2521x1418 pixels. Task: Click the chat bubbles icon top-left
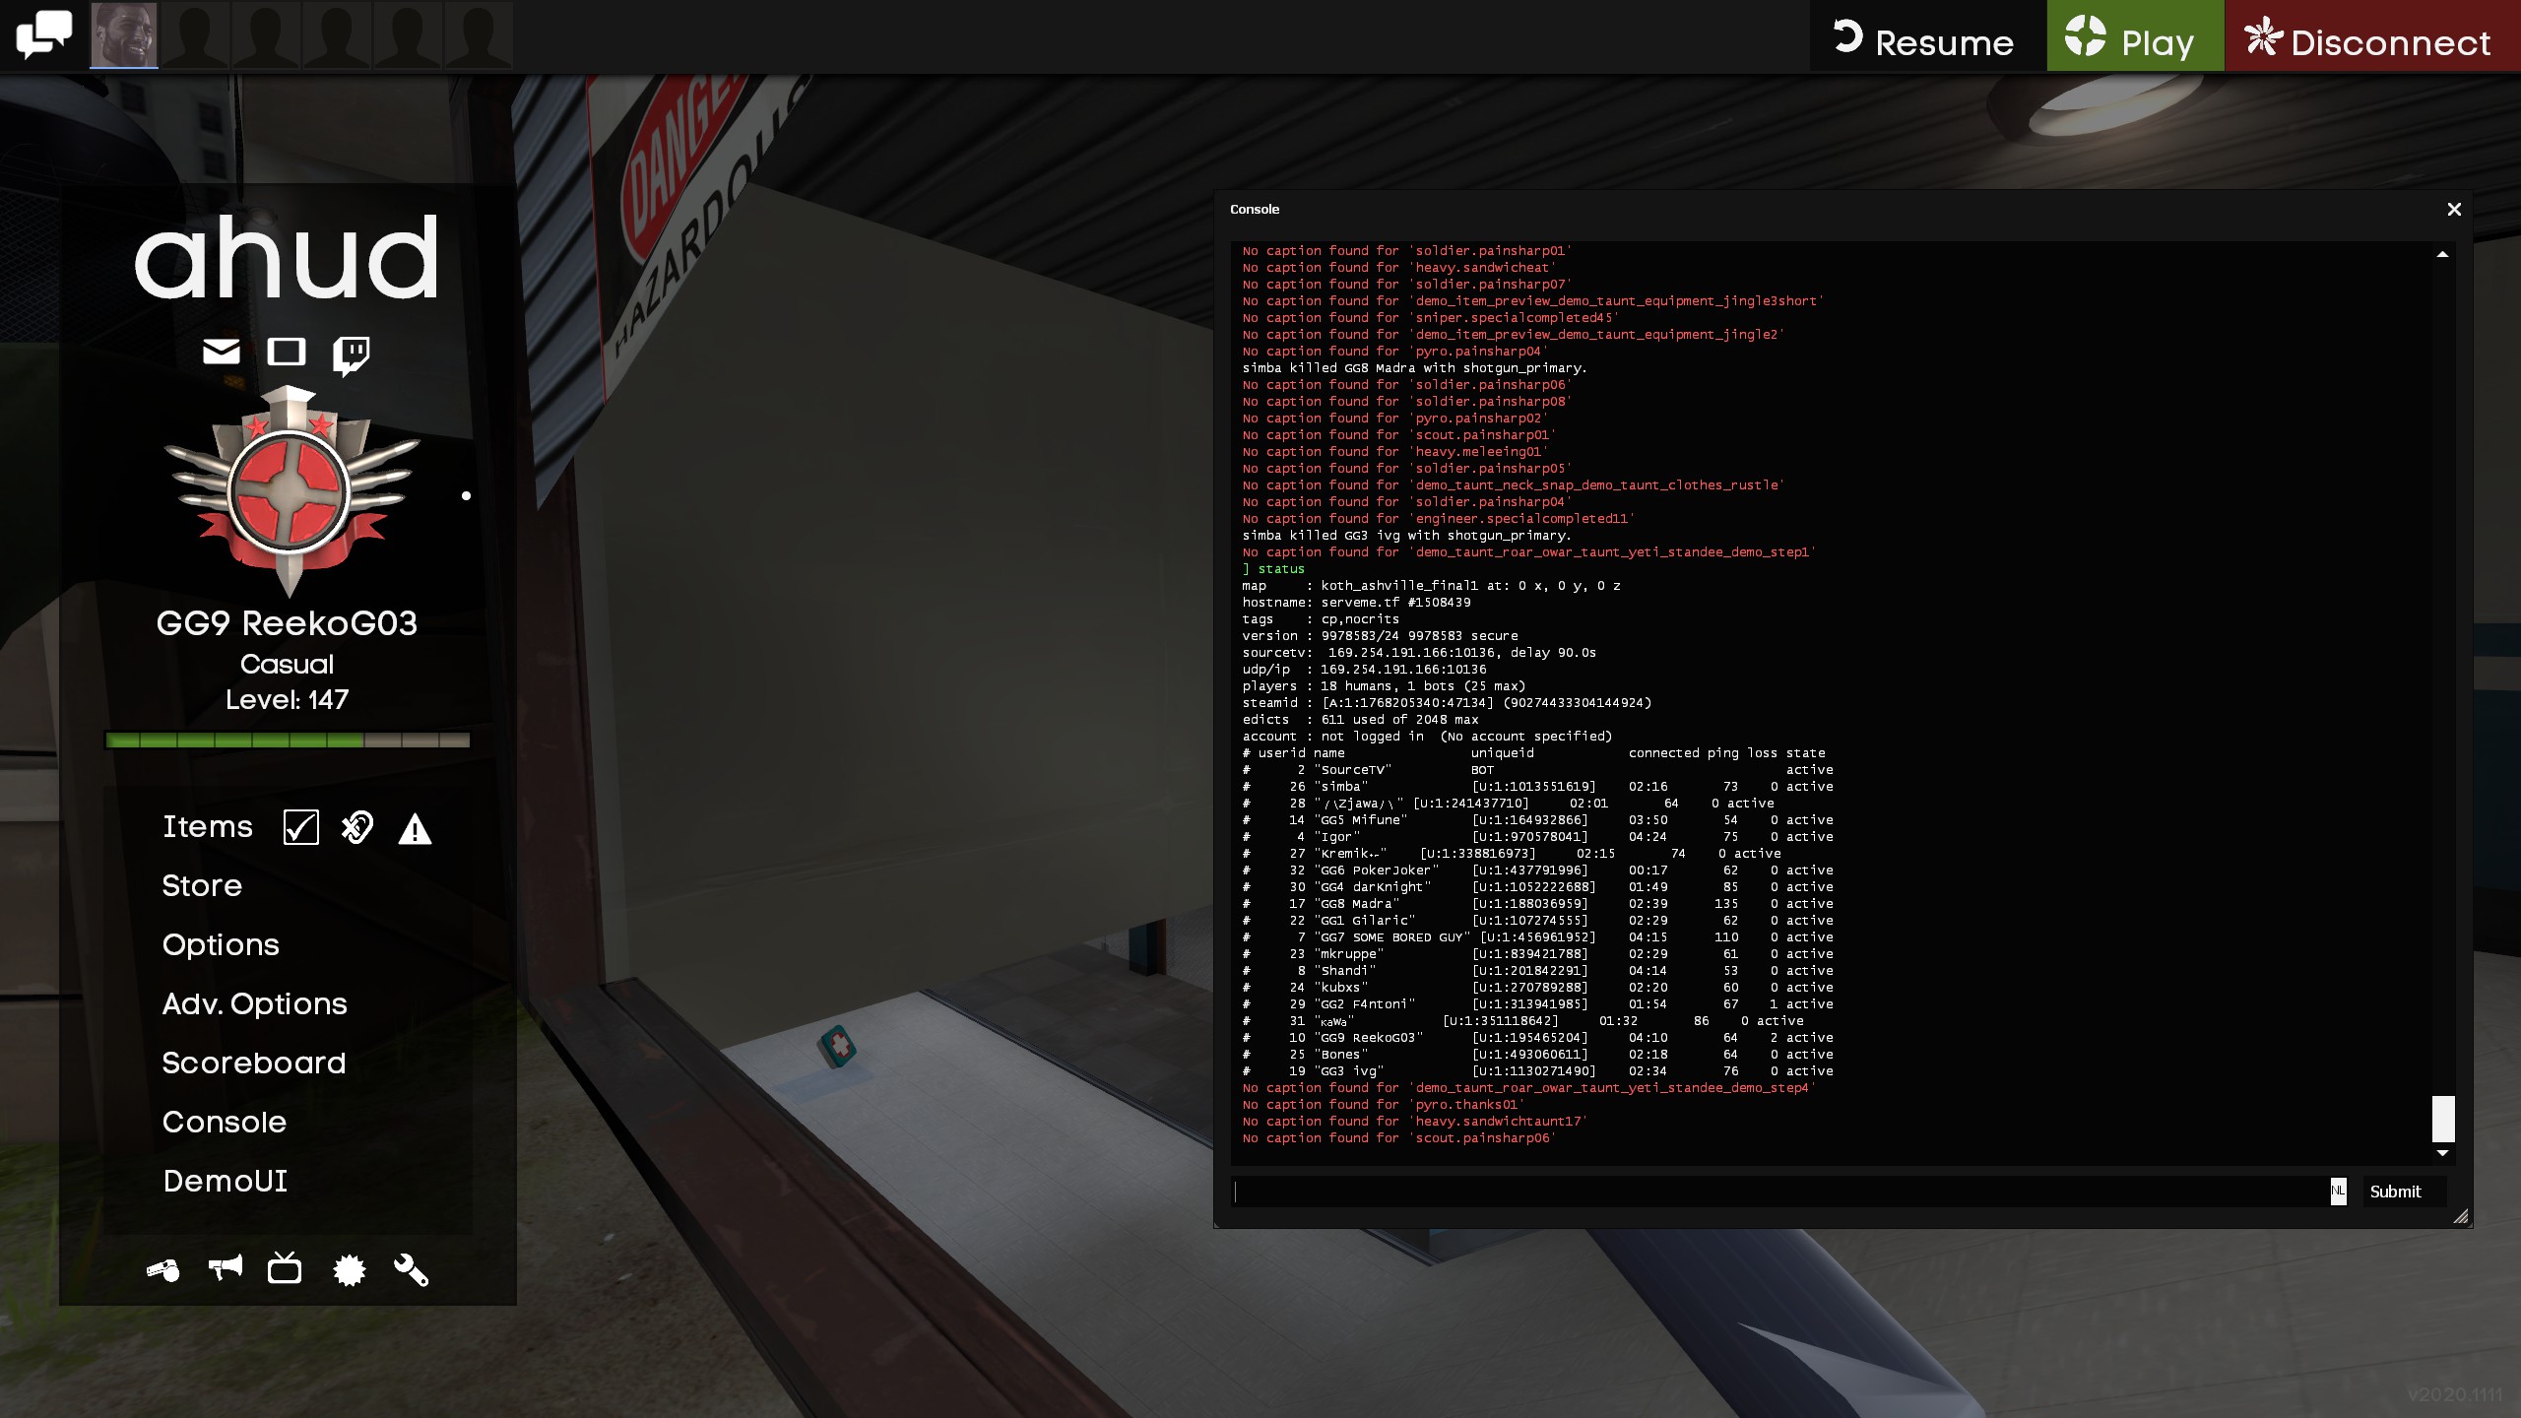point(43,35)
